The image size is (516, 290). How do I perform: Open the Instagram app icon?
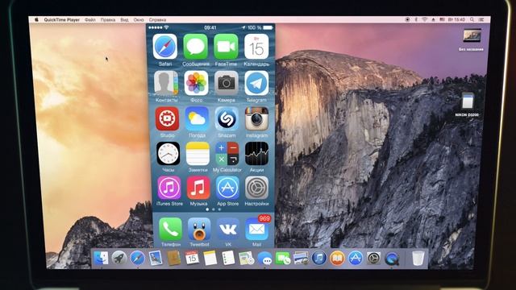pyautogui.click(x=256, y=118)
